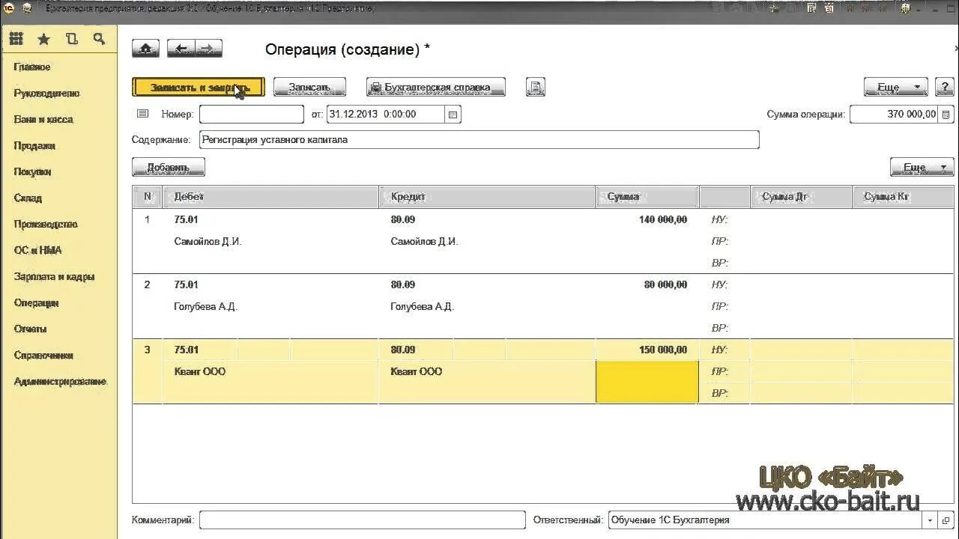Open the Производство section
The width and height of the screenshot is (959, 539).
click(46, 224)
